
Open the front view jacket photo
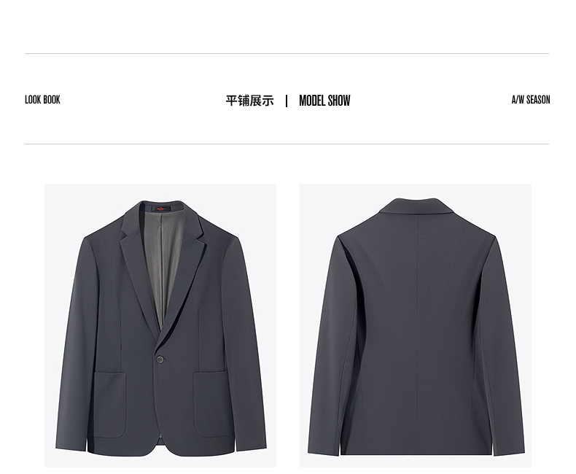160,325
